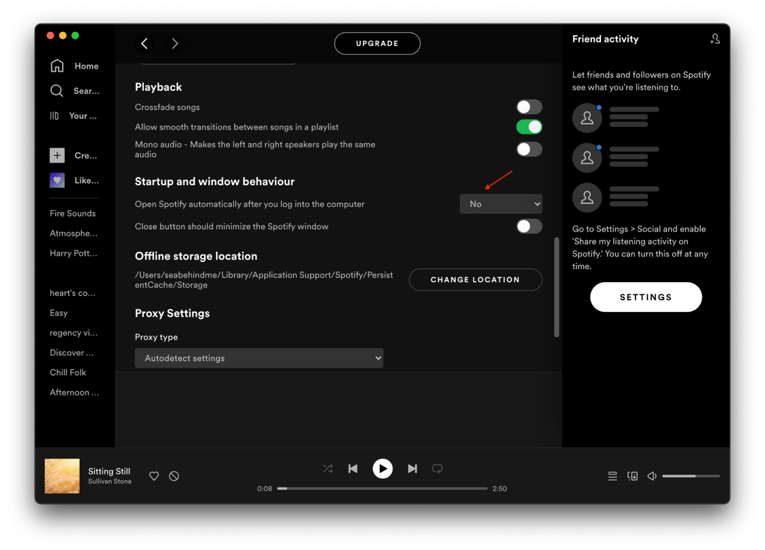
Task: Open the auto-start 'No' dropdown
Action: 501,204
